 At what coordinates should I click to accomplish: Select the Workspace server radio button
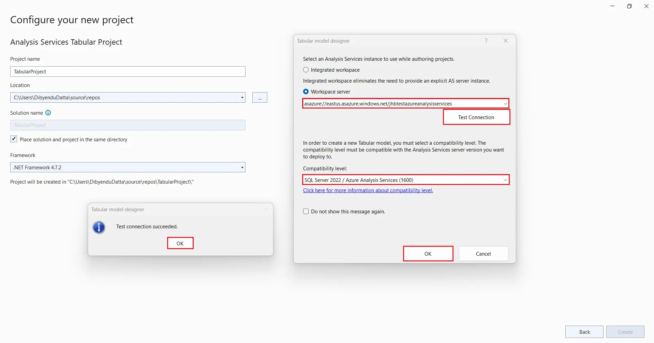click(x=306, y=92)
